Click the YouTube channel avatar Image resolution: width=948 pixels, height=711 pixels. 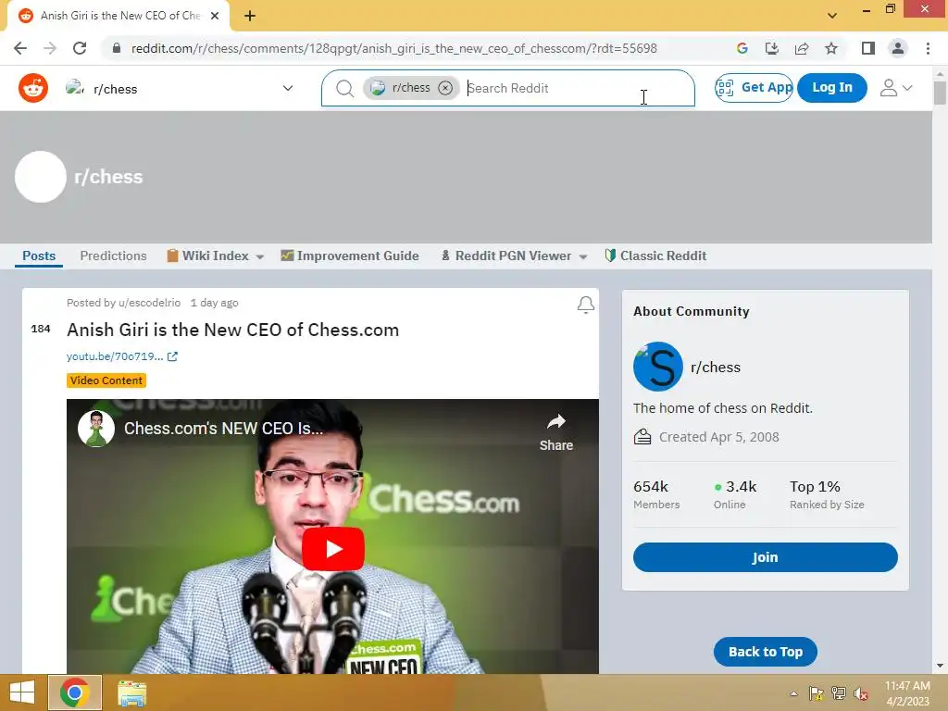click(96, 429)
